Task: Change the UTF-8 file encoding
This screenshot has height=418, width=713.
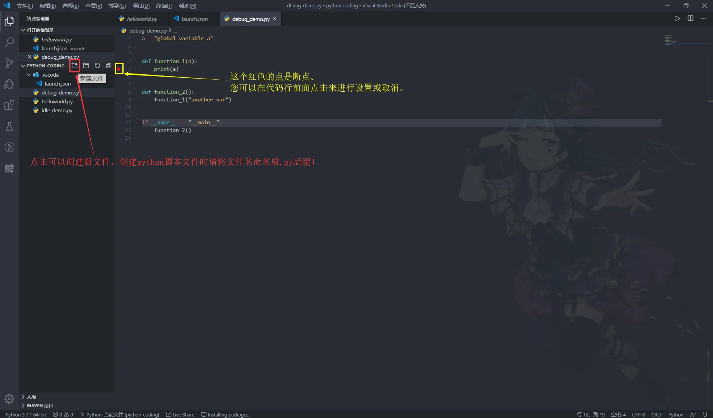Action: coord(639,415)
